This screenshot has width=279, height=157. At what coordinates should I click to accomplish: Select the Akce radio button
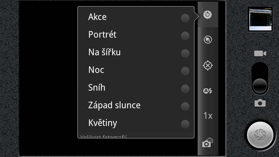pos(185,18)
